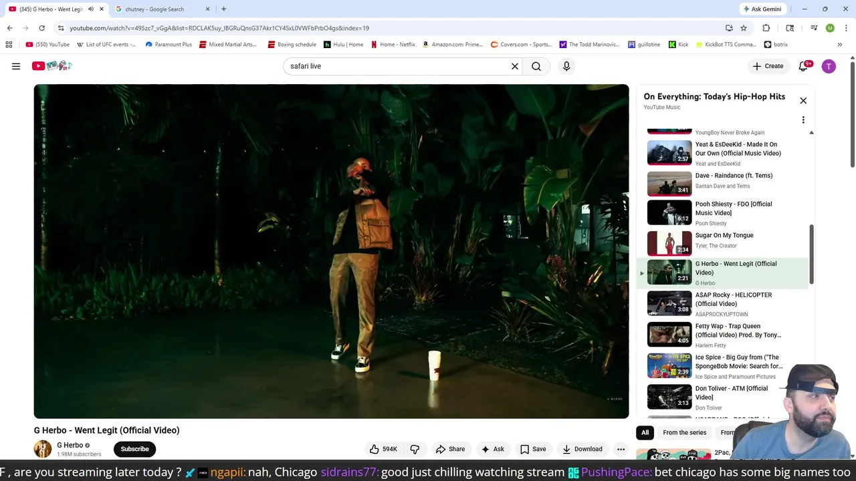Screen dimensions: 856x481
Task: Open the Paramount Plus bookmark
Action: 169,45
